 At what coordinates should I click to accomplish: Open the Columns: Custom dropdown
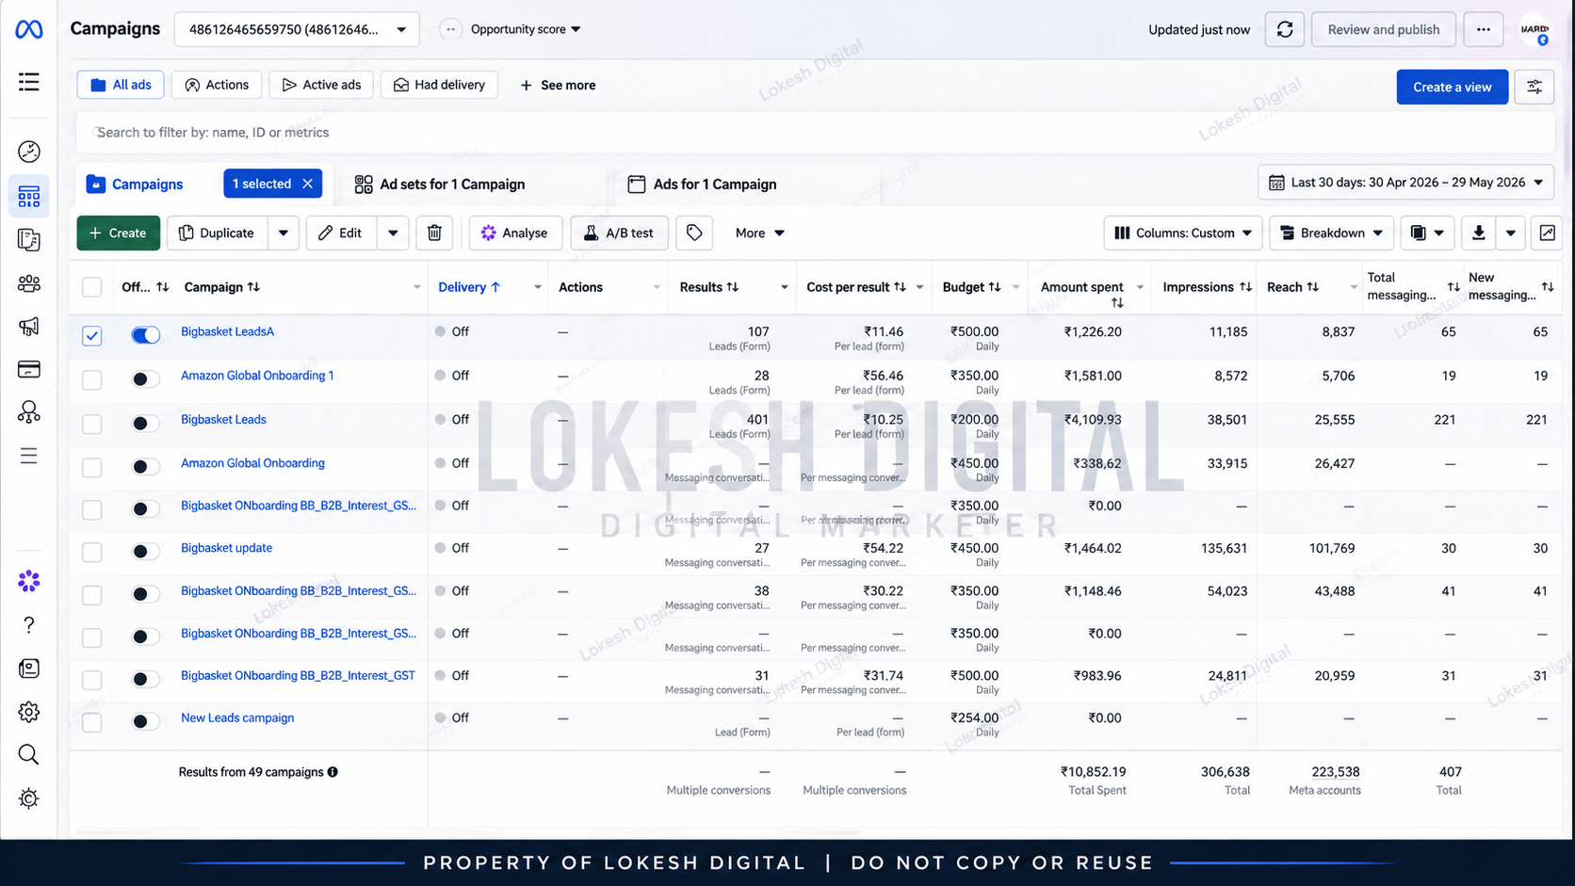(x=1182, y=233)
